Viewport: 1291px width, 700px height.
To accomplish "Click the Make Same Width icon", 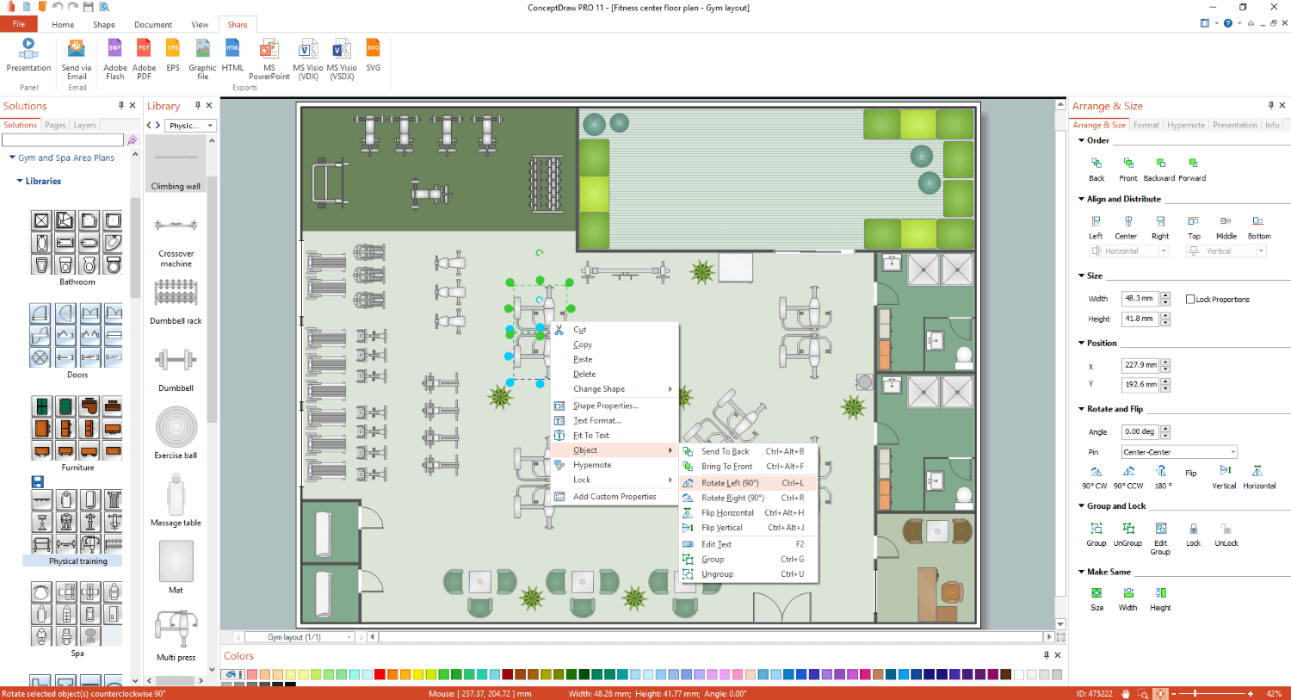I will [1128, 593].
